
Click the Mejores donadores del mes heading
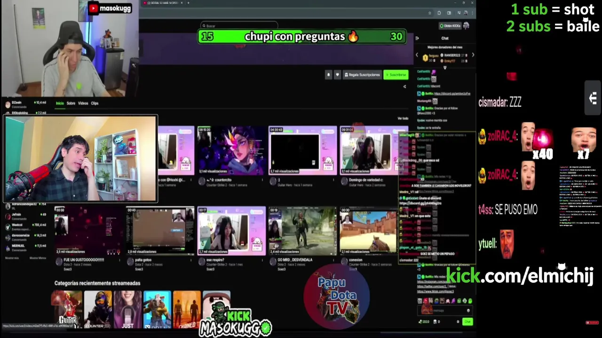(x=444, y=47)
